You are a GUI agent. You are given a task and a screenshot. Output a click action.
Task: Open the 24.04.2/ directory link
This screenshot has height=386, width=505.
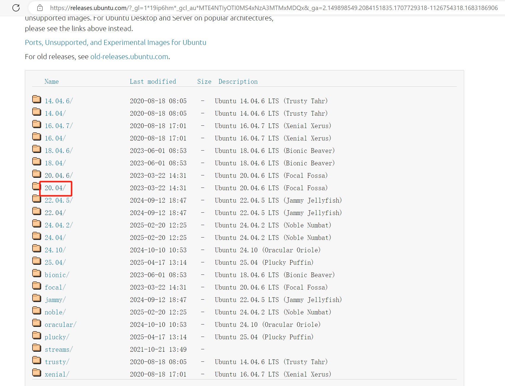pos(59,225)
